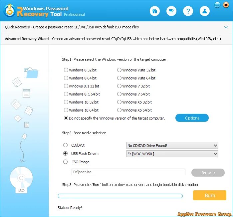Select Windows 8.1 64 bit
233x217 pixels.
[82, 94]
